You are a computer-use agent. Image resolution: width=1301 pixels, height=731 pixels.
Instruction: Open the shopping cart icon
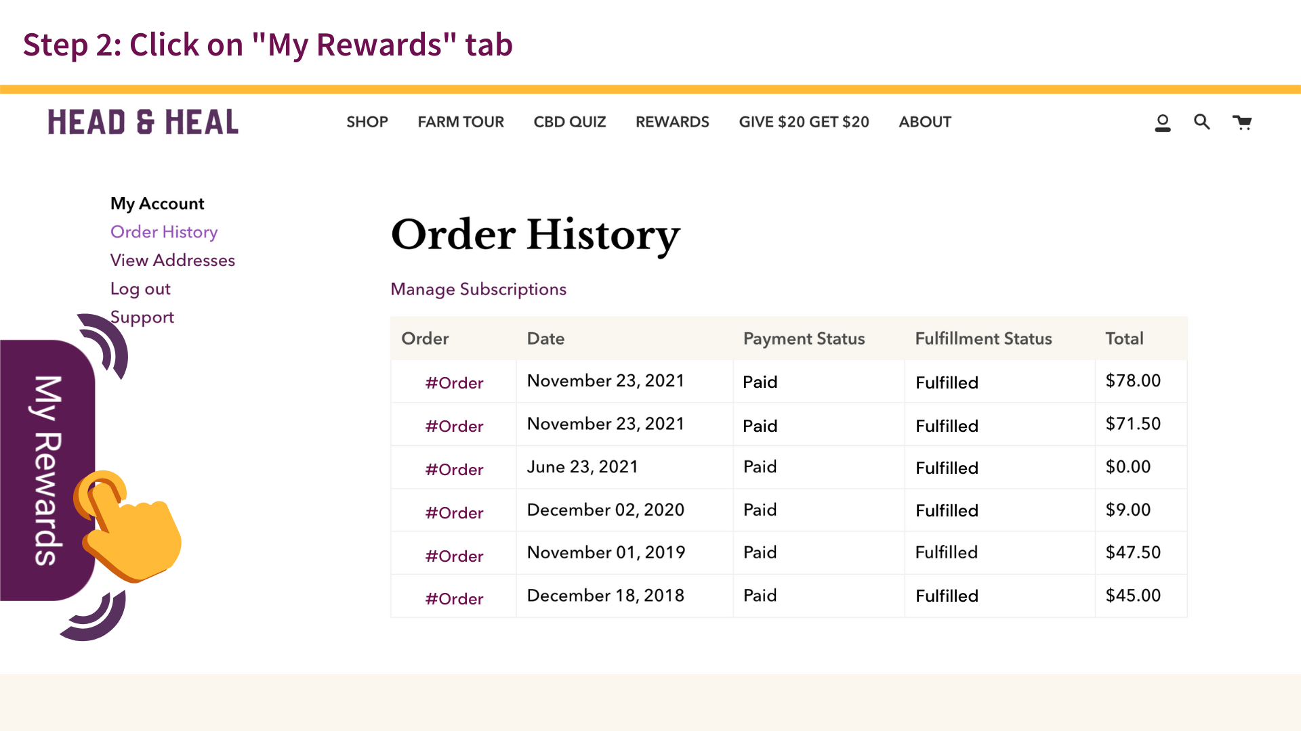pyautogui.click(x=1242, y=123)
